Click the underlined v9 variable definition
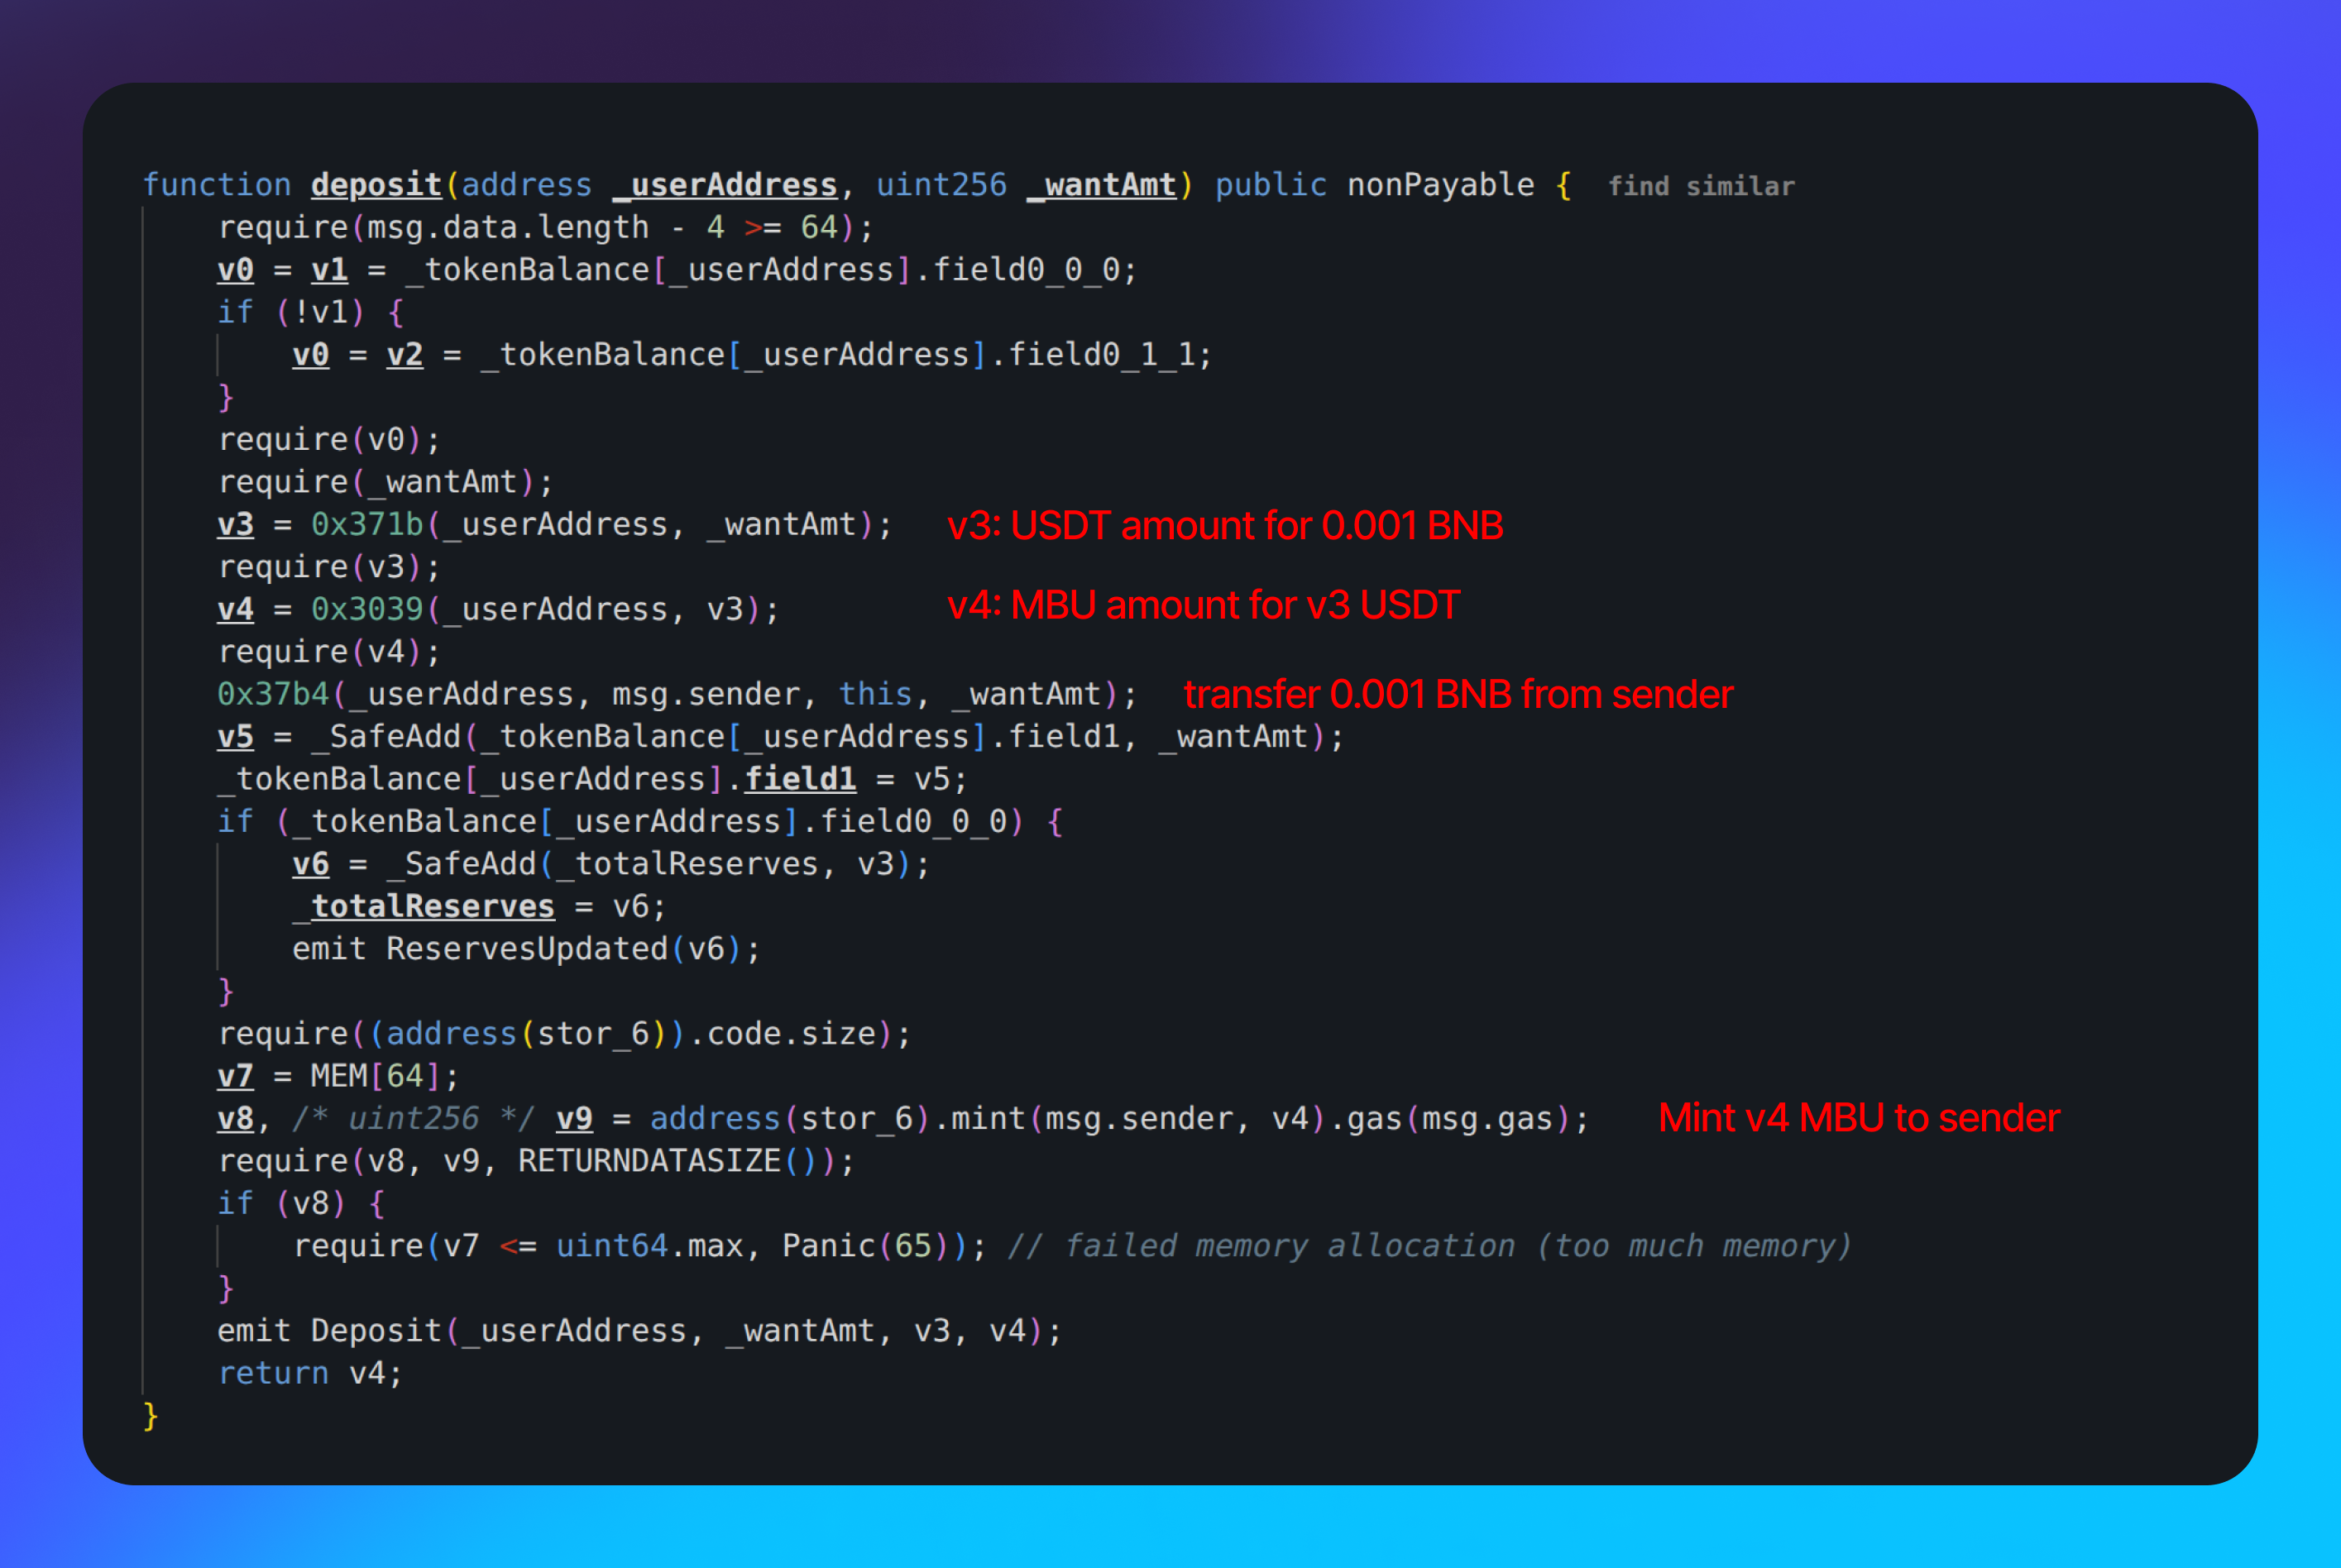Image resolution: width=2341 pixels, height=1568 pixels. coord(574,1118)
